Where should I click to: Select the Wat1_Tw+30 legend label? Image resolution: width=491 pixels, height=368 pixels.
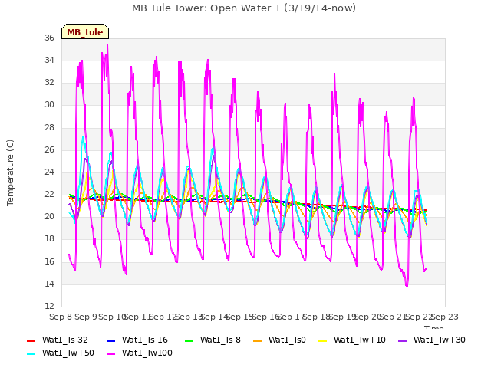tap(440, 340)
